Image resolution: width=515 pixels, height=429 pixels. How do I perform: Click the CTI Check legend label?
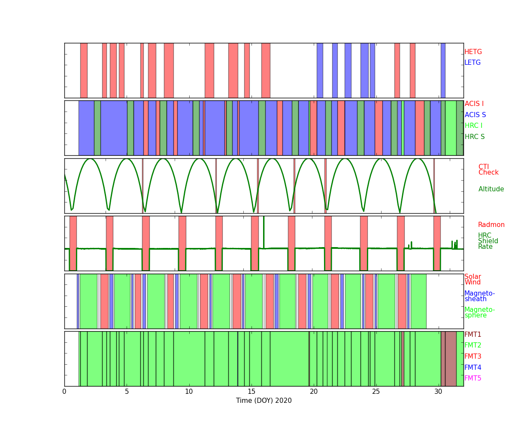pos(488,170)
